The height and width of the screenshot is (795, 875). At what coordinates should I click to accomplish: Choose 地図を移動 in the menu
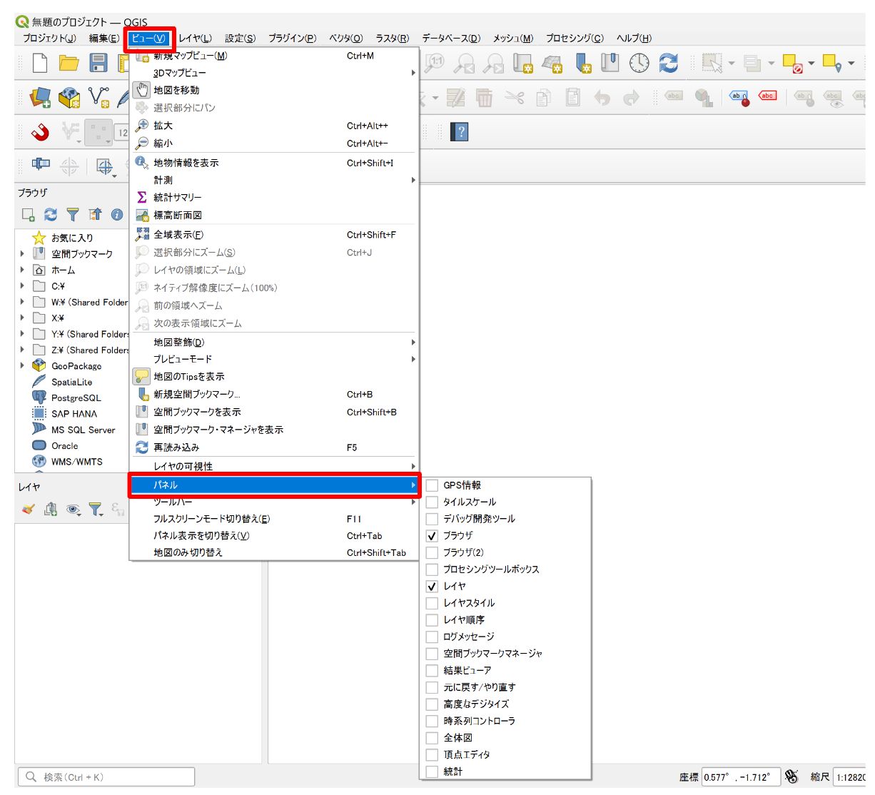pyautogui.click(x=274, y=90)
